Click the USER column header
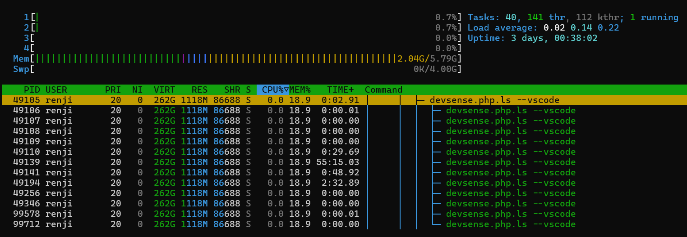687x237 pixels. tap(56, 89)
